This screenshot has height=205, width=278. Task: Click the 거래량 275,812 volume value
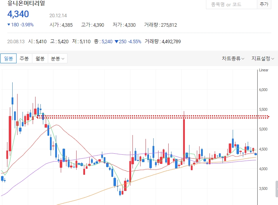point(161,25)
